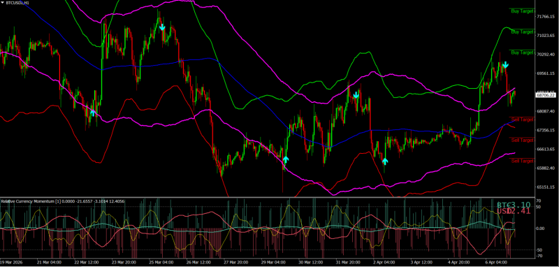The image size is (559, 267).
Task: Click the 65151.15 price axis label
Action: pos(546,187)
